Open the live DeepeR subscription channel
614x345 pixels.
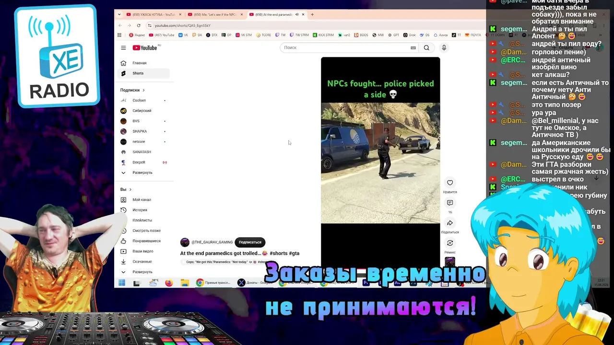[x=144, y=162]
